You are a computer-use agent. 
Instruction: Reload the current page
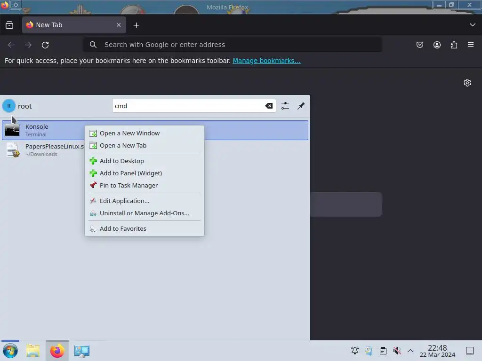coord(45,45)
